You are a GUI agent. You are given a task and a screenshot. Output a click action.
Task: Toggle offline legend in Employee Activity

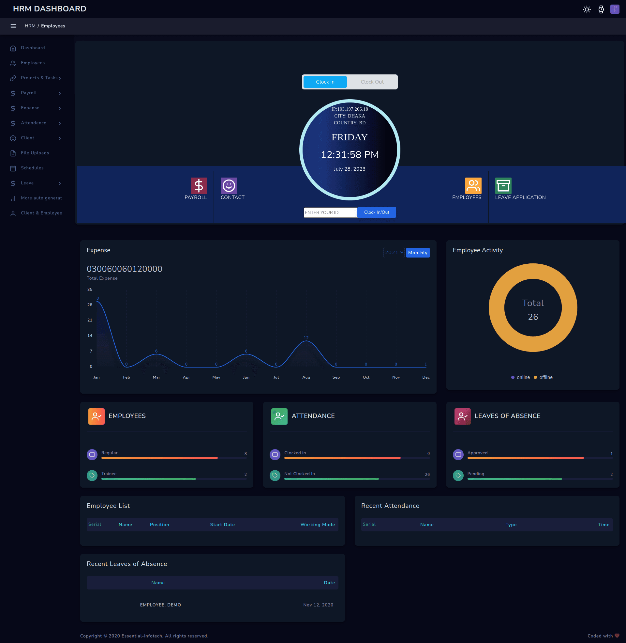[543, 377]
